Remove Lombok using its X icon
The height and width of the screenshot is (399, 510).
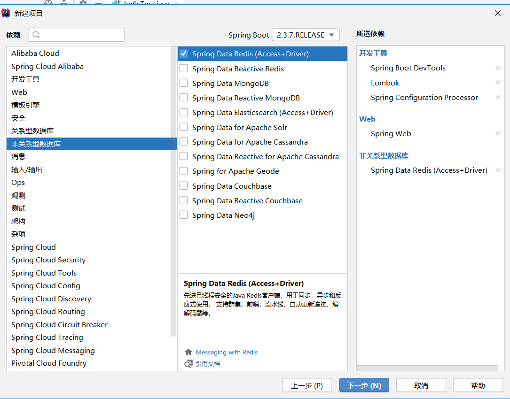click(498, 83)
